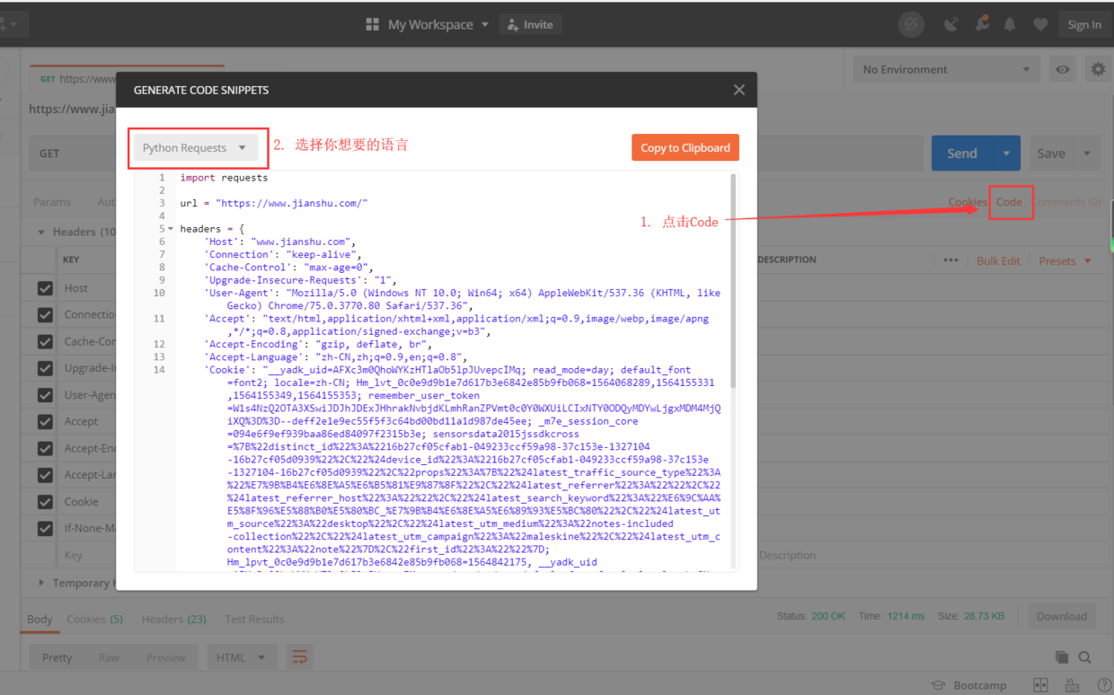Click the Bulk Edit link
1114x695 pixels.
(998, 260)
